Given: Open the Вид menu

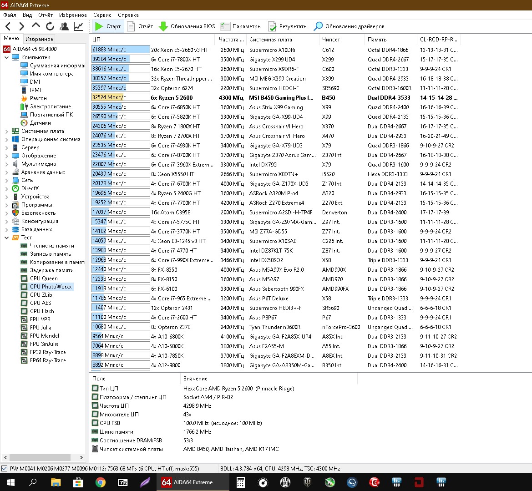Looking at the screenshot, I should (x=27, y=15).
